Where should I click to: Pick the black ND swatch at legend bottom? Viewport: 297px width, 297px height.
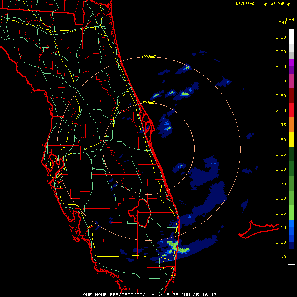click(291, 257)
